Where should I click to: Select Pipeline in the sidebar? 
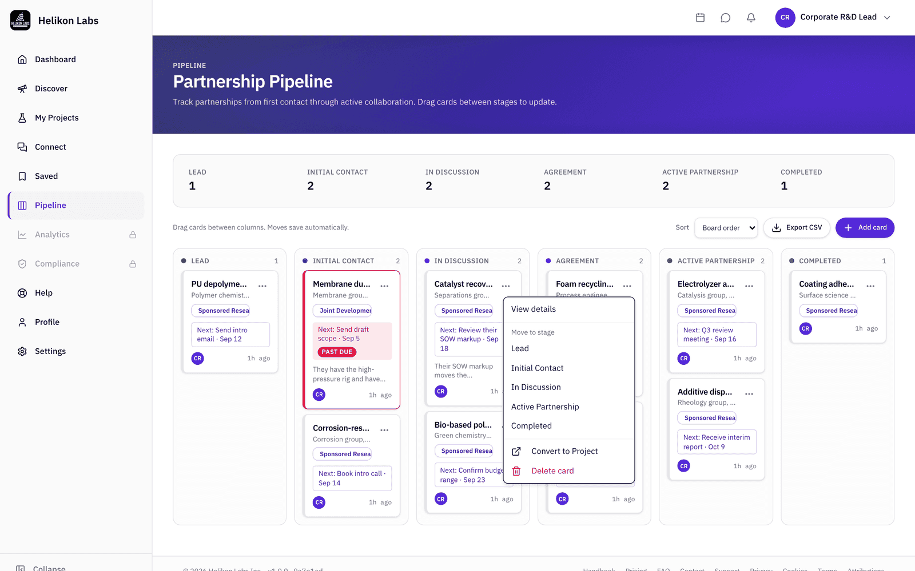pos(76,206)
